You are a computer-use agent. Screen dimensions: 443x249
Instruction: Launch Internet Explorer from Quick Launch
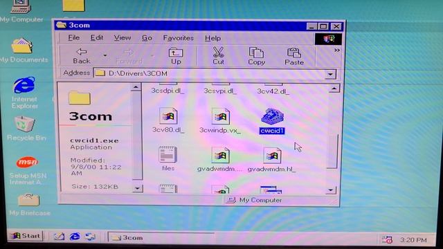75,237
